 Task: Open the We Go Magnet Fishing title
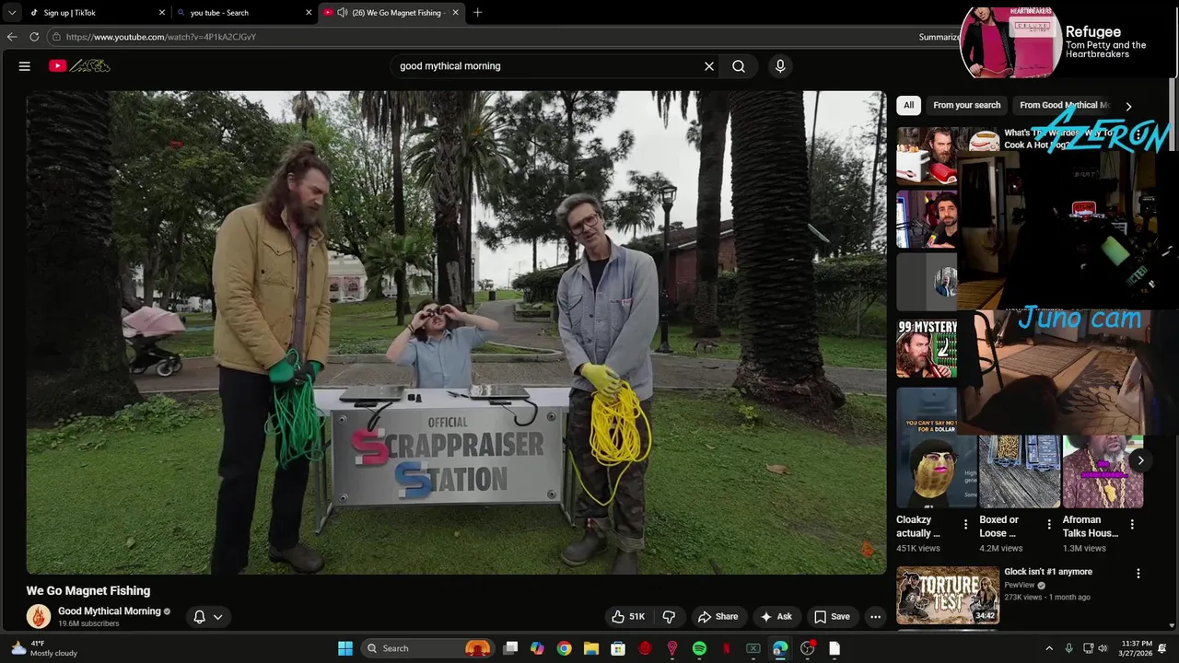coord(88,591)
